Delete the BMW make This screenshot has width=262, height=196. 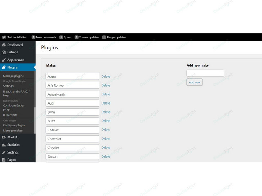(x=106, y=112)
